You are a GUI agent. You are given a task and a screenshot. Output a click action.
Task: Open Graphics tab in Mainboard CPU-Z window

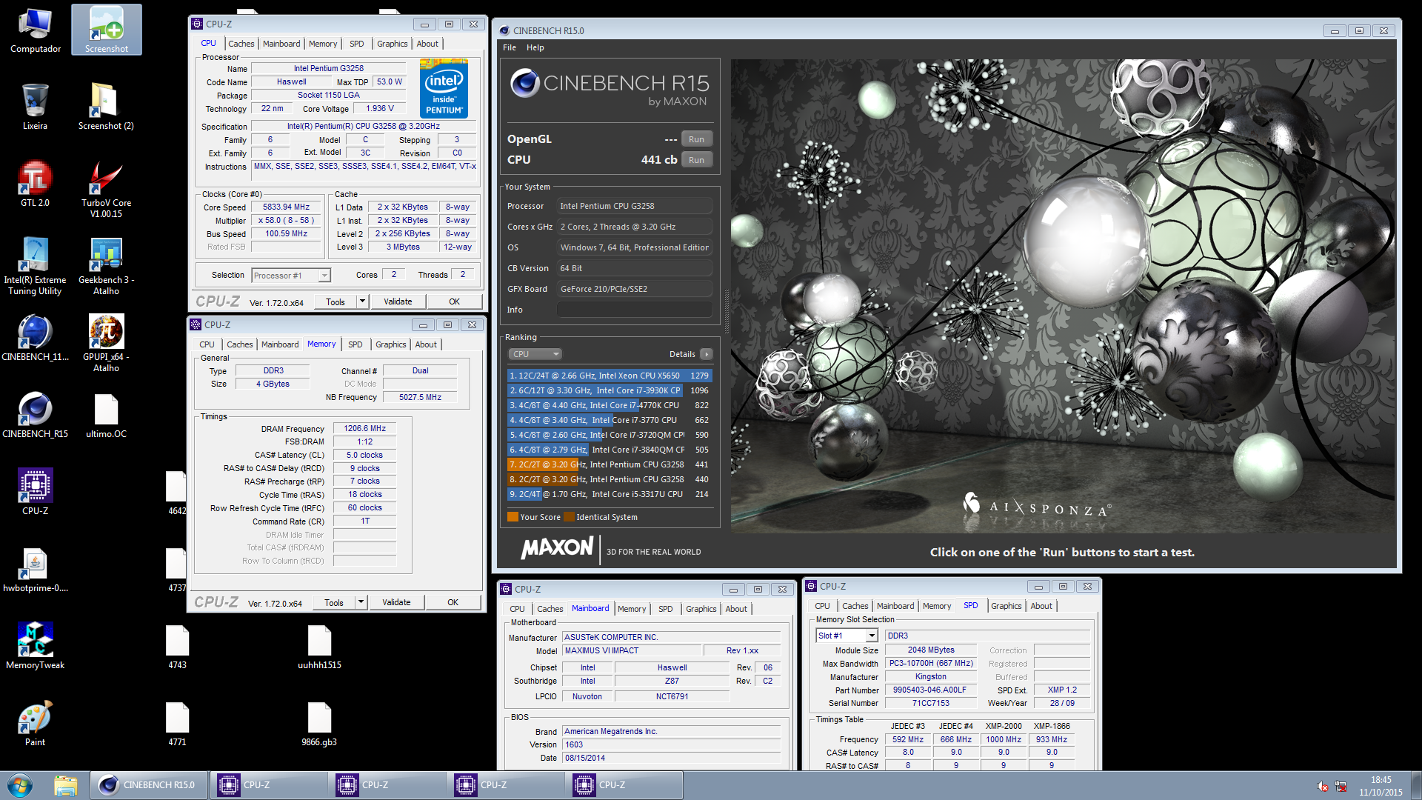click(x=701, y=609)
